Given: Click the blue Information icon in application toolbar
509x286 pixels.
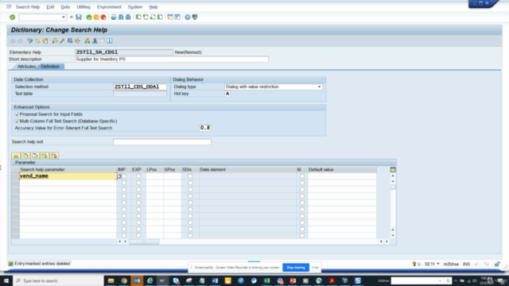Looking at the screenshot, I should [110, 41].
